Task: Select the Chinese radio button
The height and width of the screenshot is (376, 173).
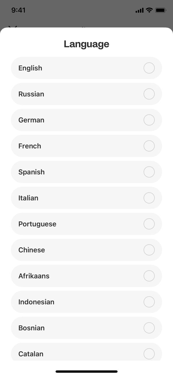Action: (149, 250)
